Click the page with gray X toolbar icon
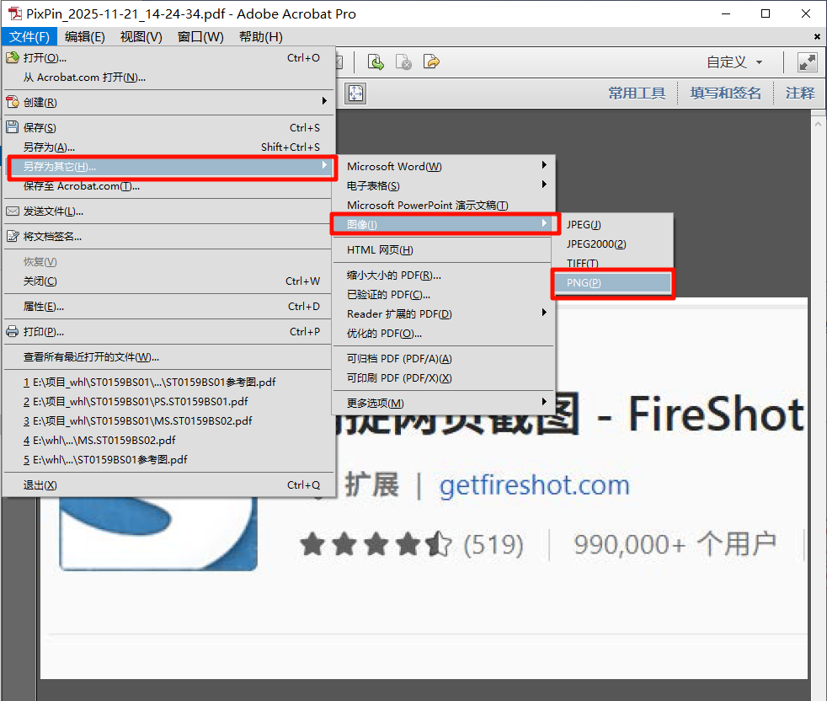This screenshot has height=701, width=827. coord(403,62)
